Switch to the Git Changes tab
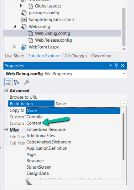The image size is (134, 190). 76,56
